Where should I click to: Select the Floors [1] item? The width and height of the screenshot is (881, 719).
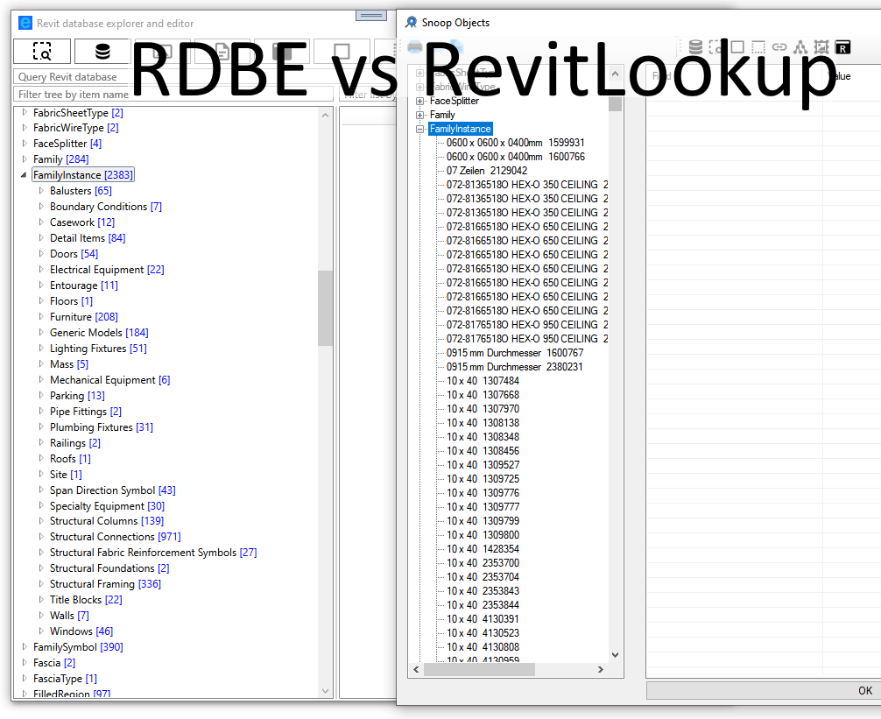pyautogui.click(x=71, y=300)
